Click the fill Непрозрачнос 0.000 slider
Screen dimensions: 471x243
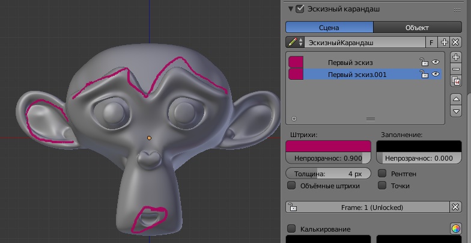tap(419, 158)
